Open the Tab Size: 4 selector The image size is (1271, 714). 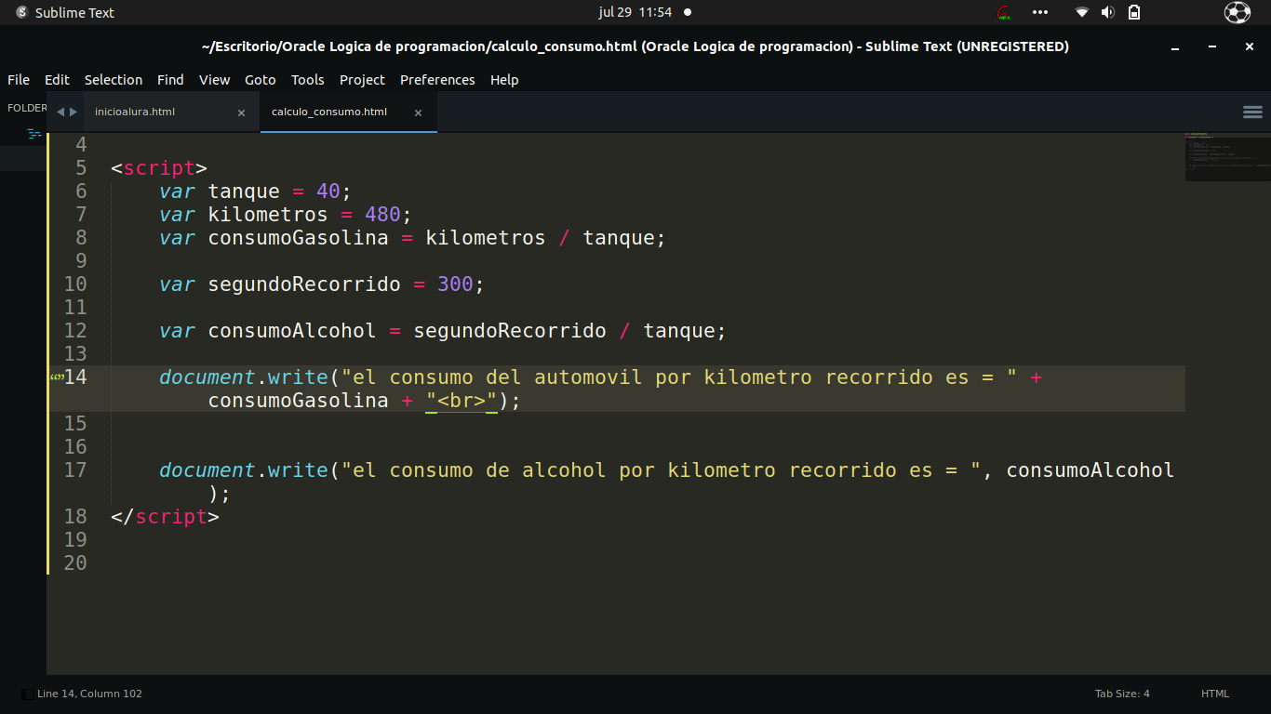[x=1122, y=694]
